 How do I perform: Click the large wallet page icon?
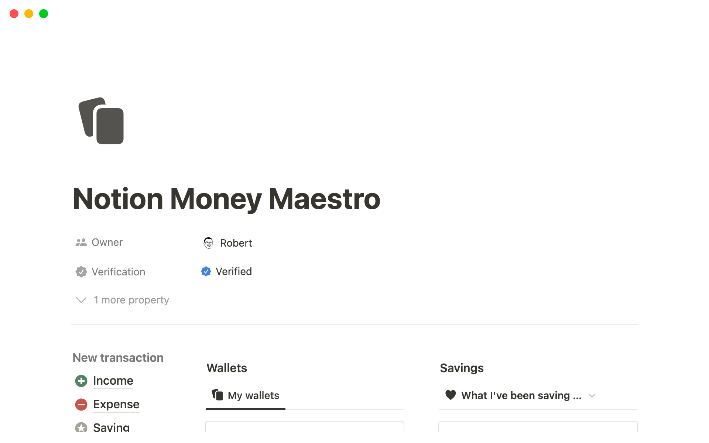(x=101, y=121)
